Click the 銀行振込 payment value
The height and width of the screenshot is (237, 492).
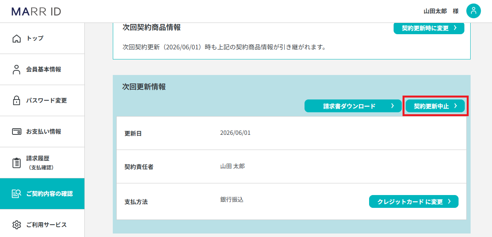coord(232,200)
